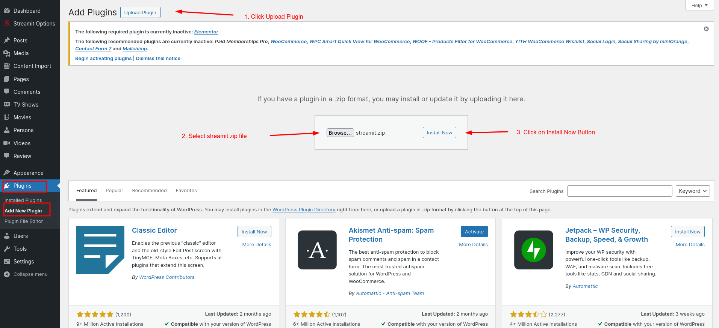The width and height of the screenshot is (719, 328).
Task: Install the Jetpack plugin
Action: [688, 232]
